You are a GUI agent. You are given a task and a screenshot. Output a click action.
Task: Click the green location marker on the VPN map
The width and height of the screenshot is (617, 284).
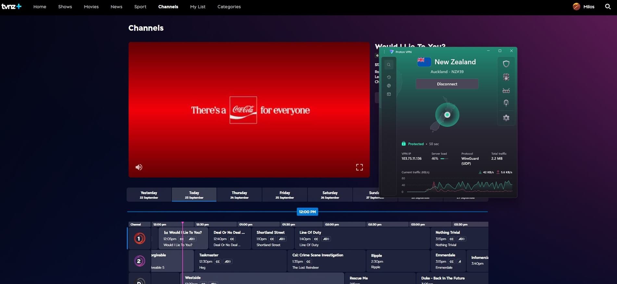447,115
